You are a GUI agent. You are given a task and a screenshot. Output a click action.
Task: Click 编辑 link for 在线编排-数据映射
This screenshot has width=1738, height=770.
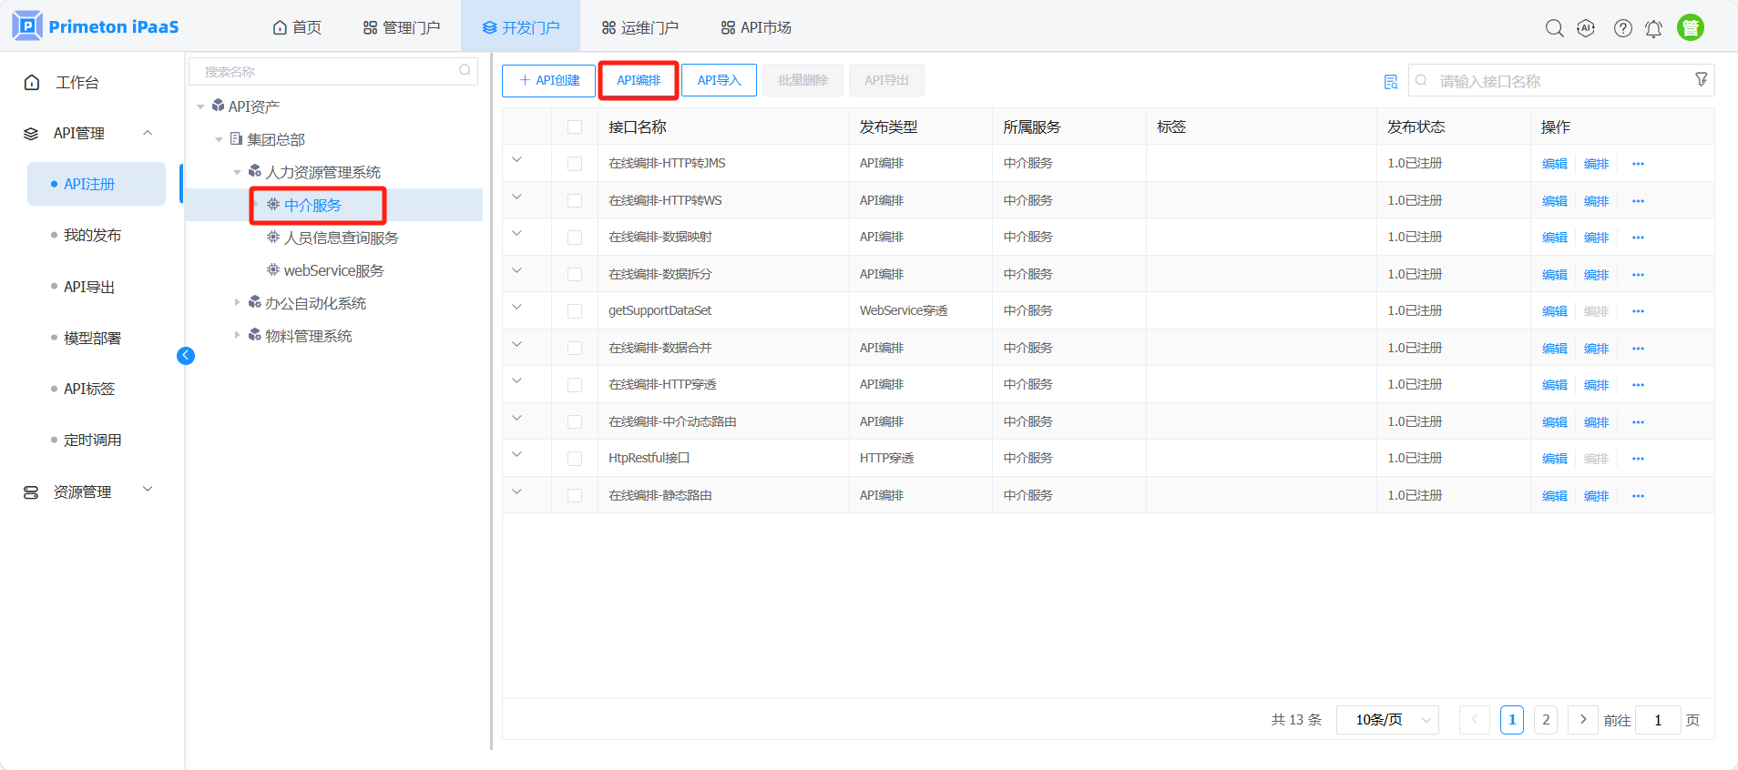[1554, 238]
